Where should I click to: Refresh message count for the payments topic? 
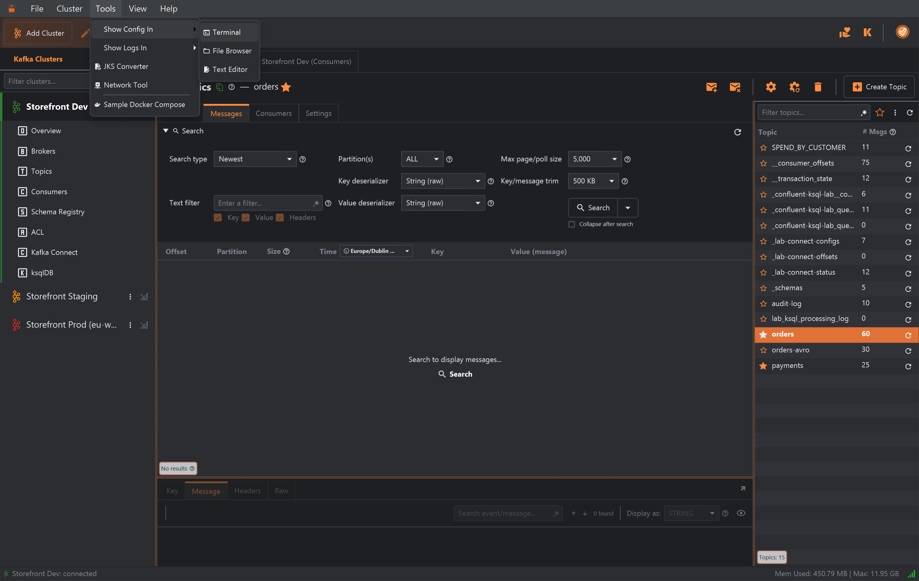(908, 366)
